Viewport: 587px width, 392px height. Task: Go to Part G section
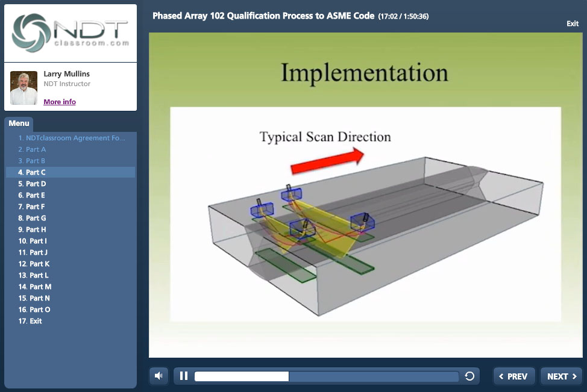pyautogui.click(x=71, y=218)
